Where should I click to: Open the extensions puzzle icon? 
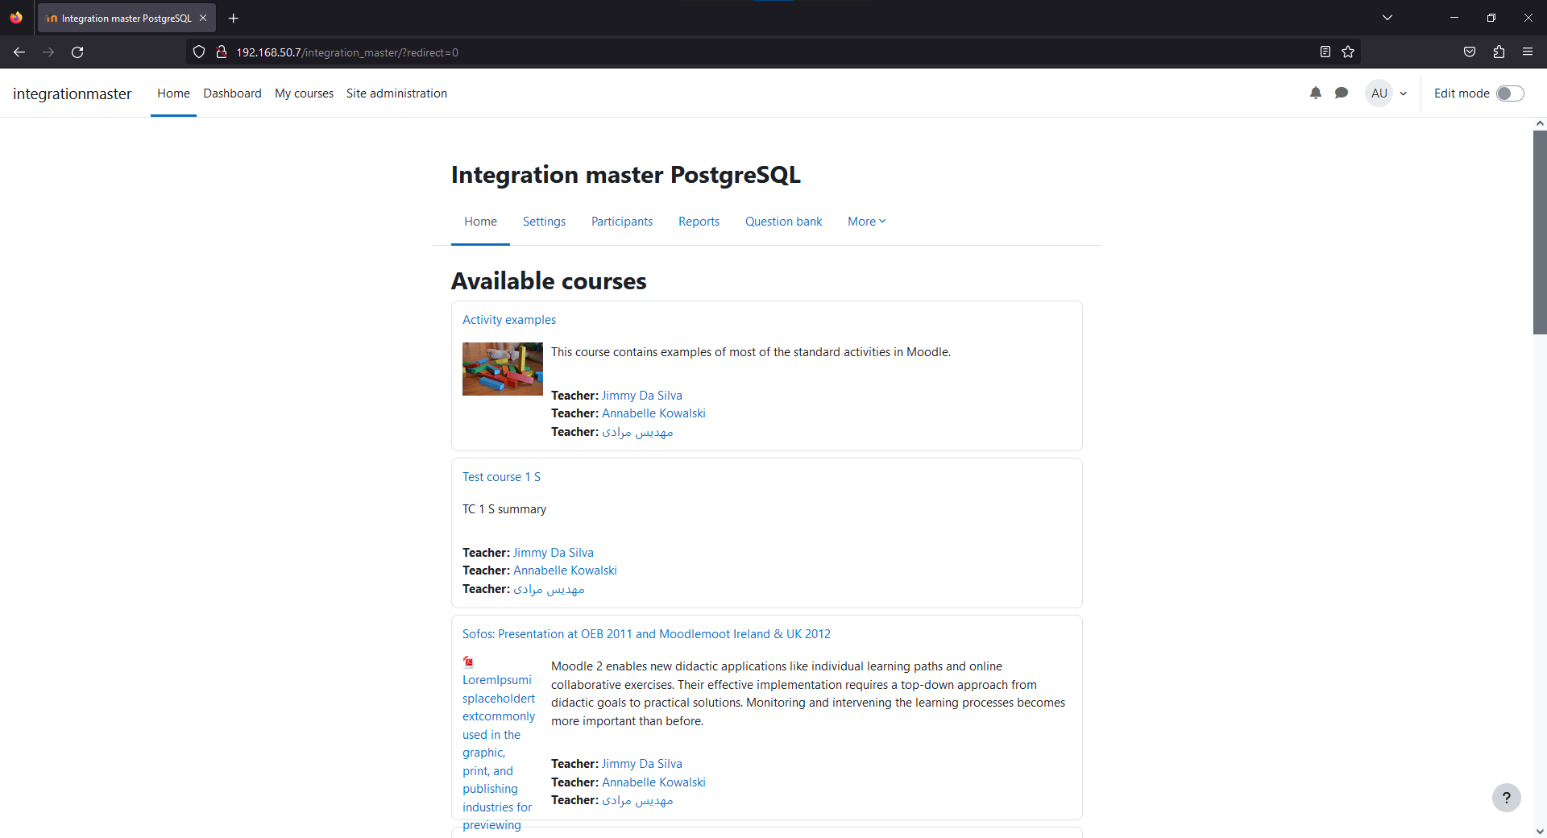(1499, 52)
